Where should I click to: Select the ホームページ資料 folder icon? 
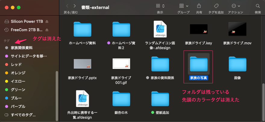[82, 29]
